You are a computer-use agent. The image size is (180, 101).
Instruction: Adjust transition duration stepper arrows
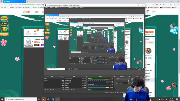click(129, 83)
